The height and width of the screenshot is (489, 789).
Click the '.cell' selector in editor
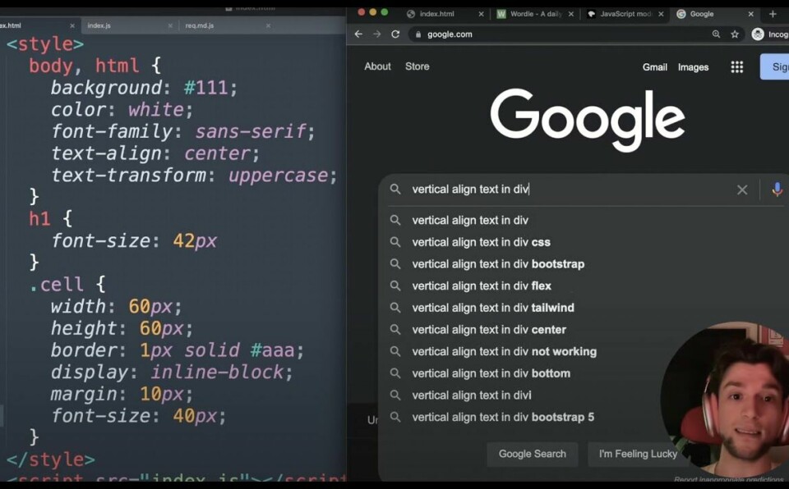tap(56, 285)
